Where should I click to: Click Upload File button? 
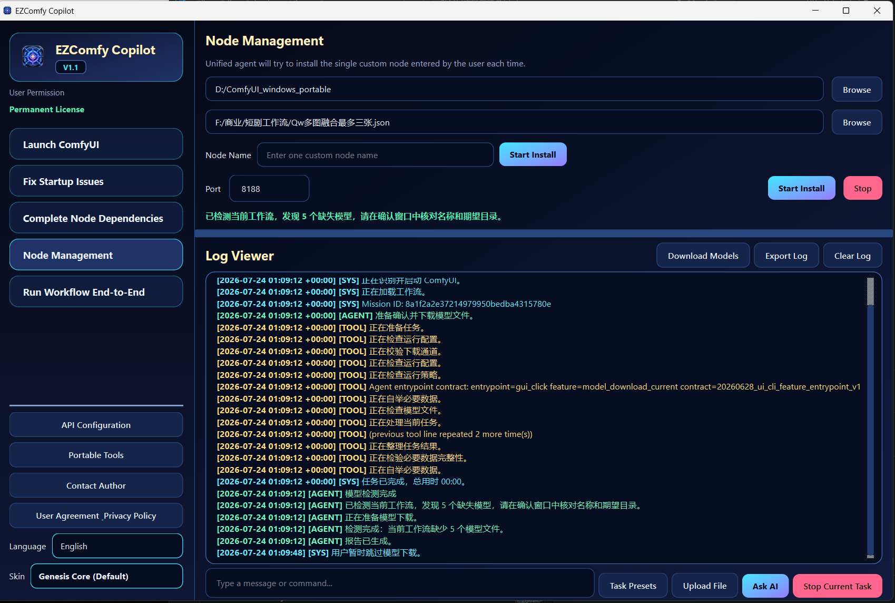pyautogui.click(x=704, y=586)
